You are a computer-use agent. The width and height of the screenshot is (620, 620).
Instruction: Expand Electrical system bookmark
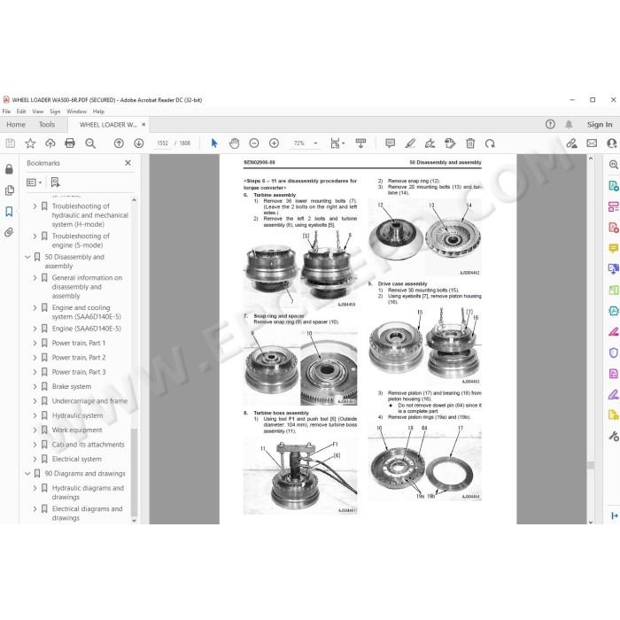click(35, 459)
